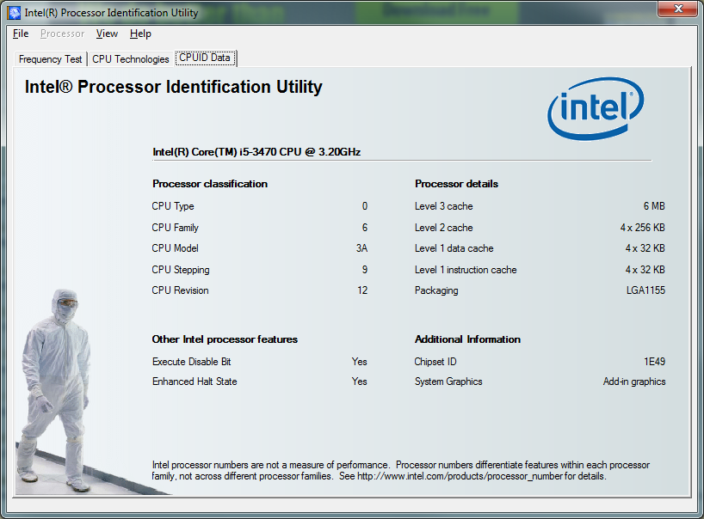The height and width of the screenshot is (519, 704).
Task: Open the View menu
Action: 107,34
